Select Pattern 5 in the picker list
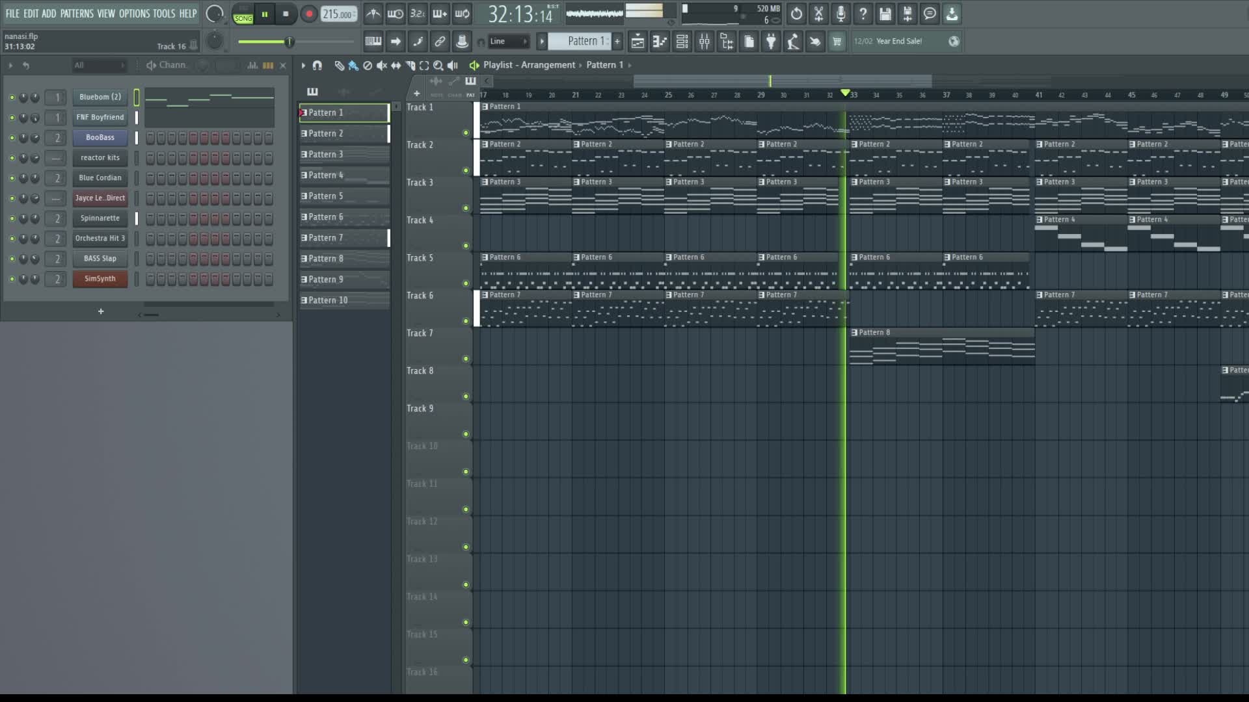The width and height of the screenshot is (1249, 702). click(343, 196)
